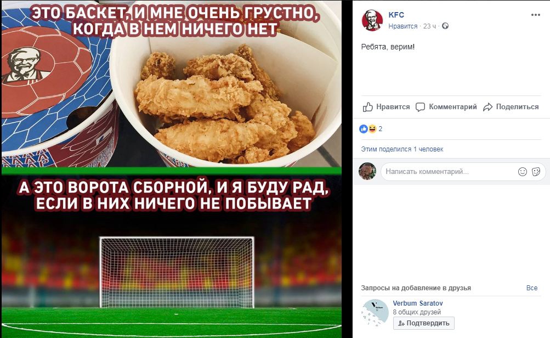Click the like reaction icon next to count
Viewport: 550px width, 338px height.
[364, 129]
